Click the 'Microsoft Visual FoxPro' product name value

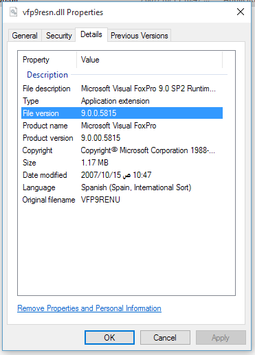click(x=119, y=126)
